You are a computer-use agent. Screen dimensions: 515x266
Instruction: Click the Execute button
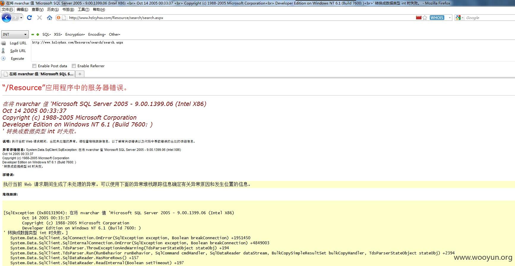[18, 59]
